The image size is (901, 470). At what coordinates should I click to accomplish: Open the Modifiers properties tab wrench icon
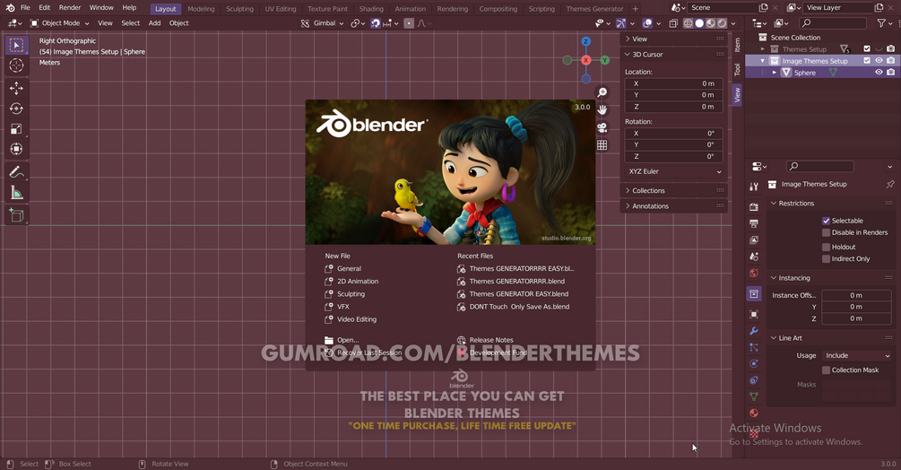point(754,331)
